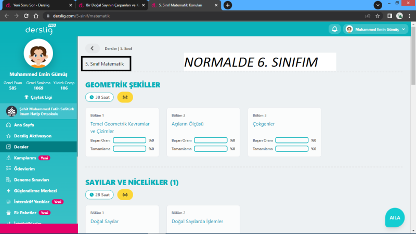Click the address bar URL

click(81, 16)
